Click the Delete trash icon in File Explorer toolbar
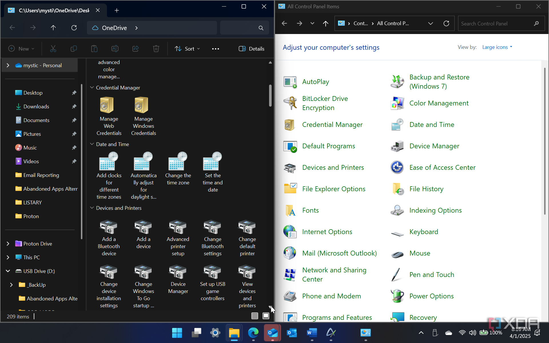549x343 pixels. pos(156,49)
